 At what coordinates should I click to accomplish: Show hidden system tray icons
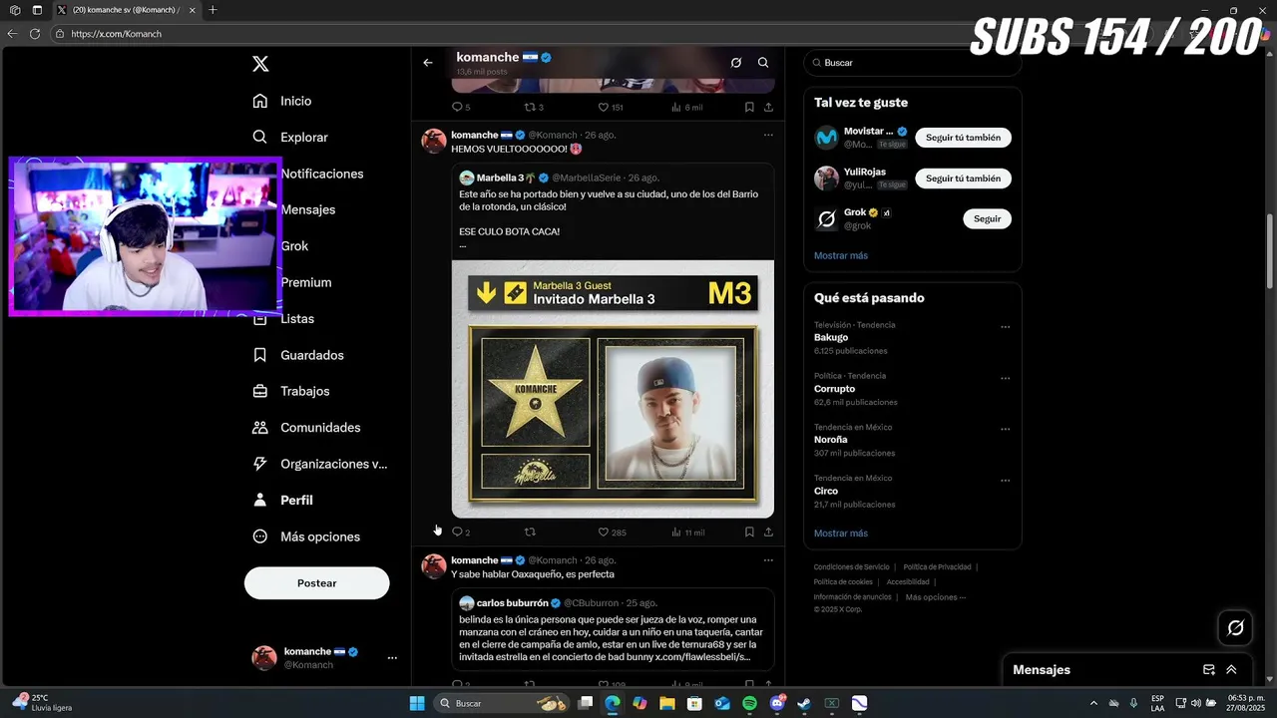tap(1094, 703)
